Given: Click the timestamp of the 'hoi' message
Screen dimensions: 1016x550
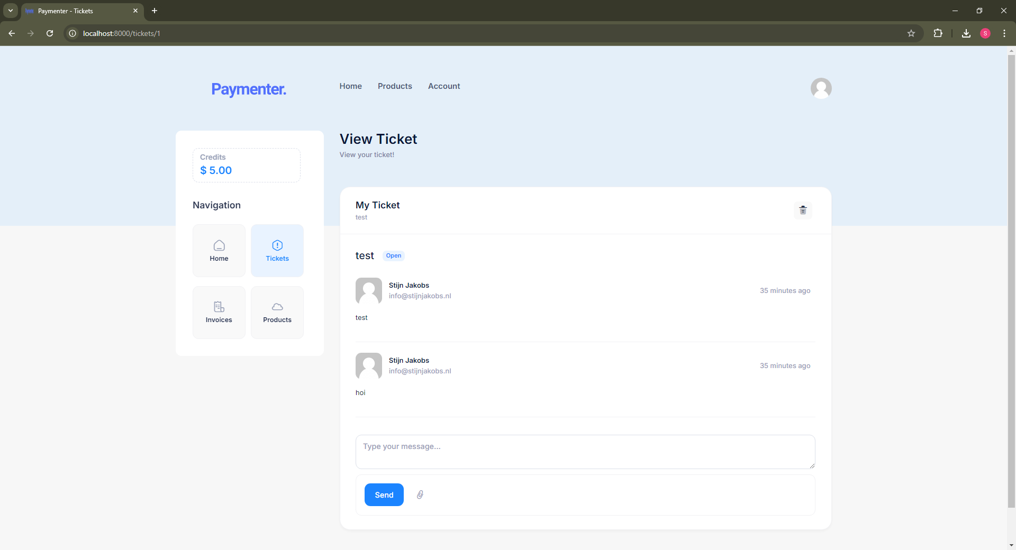Looking at the screenshot, I should point(785,366).
